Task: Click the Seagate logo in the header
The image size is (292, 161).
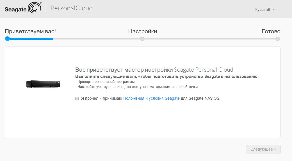Action: tap(23, 8)
